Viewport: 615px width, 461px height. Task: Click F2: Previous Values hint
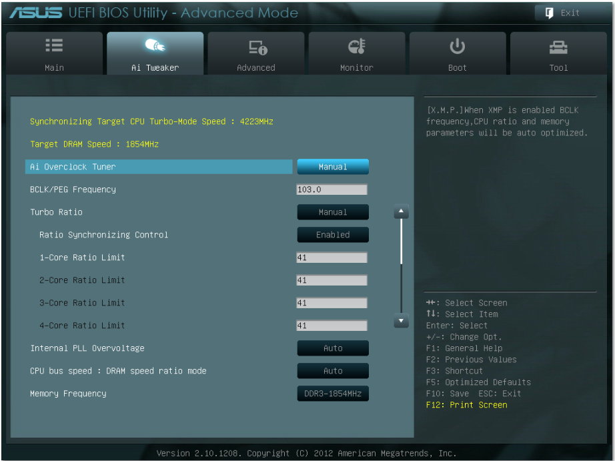(472, 360)
